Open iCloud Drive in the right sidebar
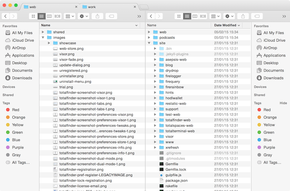Image resolution: width=290 pixels, height=191 pixels. click(275, 40)
